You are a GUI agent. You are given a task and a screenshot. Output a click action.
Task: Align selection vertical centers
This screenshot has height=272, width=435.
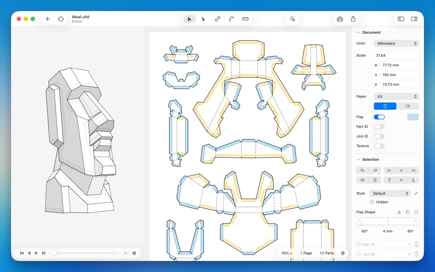[x=401, y=180]
